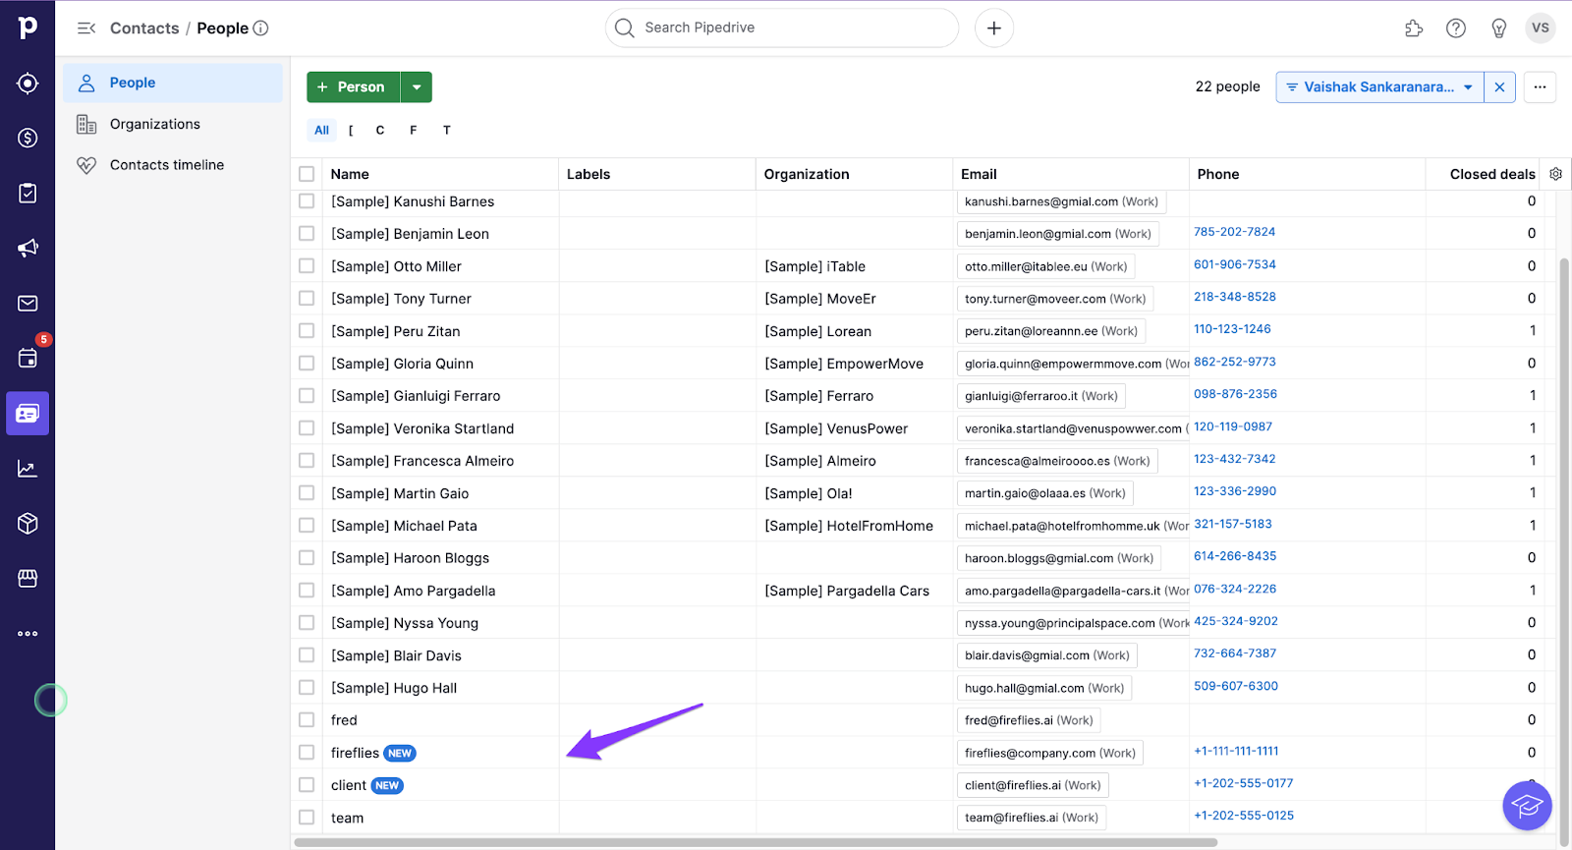Screen dimensions: 1572x850
Task: Open the table column settings gear
Action: click(1555, 174)
